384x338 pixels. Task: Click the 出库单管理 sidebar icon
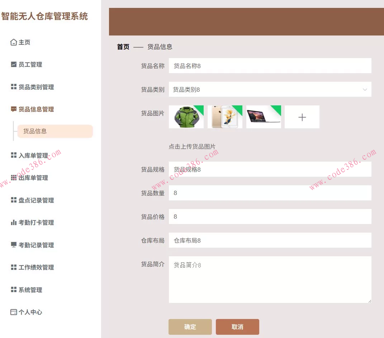[13, 177]
